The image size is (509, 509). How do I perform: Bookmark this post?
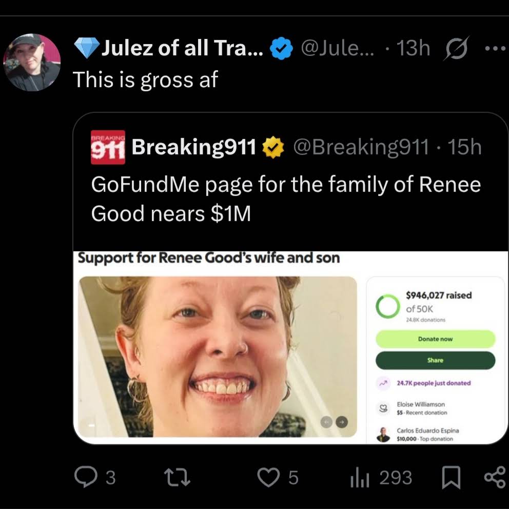point(451,477)
